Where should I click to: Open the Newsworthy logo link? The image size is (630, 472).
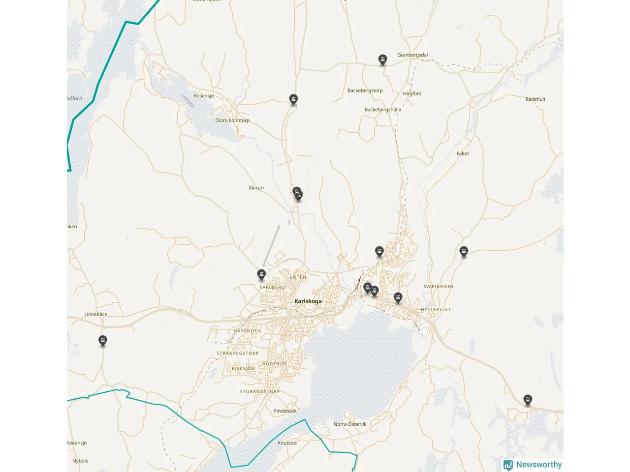click(x=533, y=465)
